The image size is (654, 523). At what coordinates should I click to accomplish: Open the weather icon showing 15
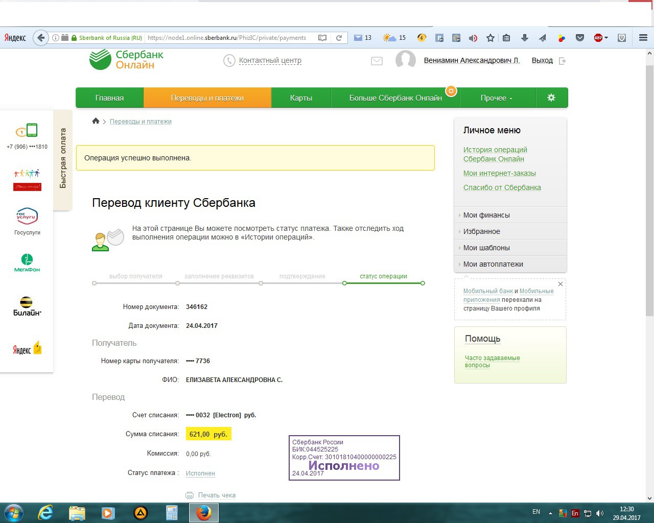tap(389, 38)
